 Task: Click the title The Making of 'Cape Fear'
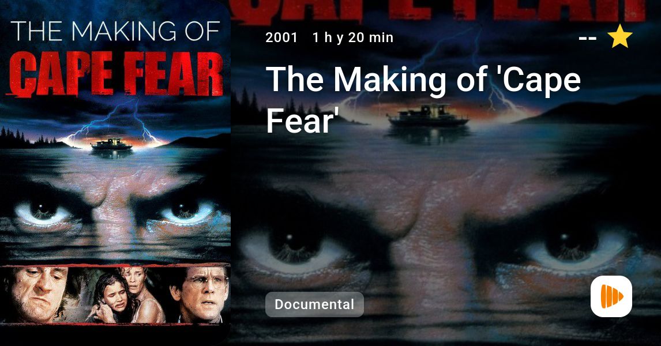(423, 99)
